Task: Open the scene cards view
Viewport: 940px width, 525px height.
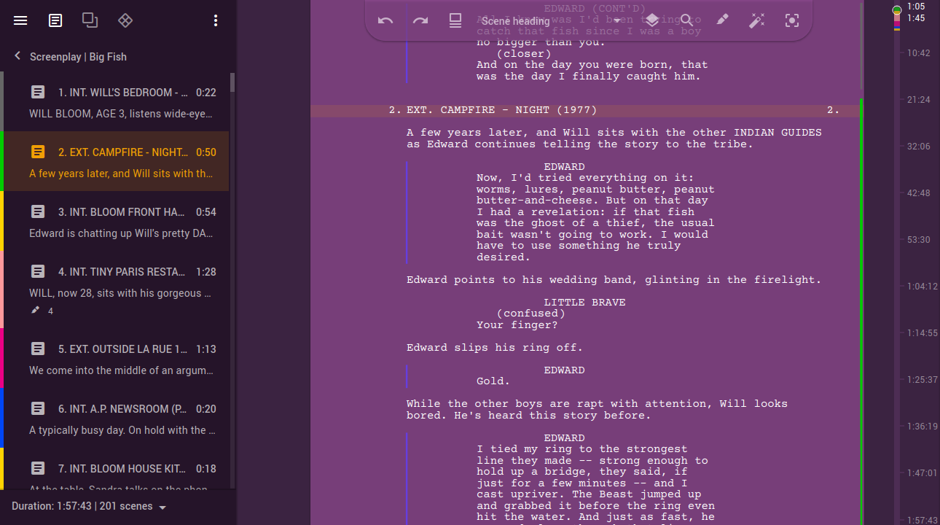Action: (90, 20)
